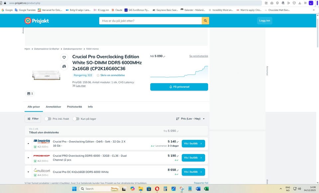
Task: Open Opera easy setup sliders icon
Action: [x=305, y=3]
